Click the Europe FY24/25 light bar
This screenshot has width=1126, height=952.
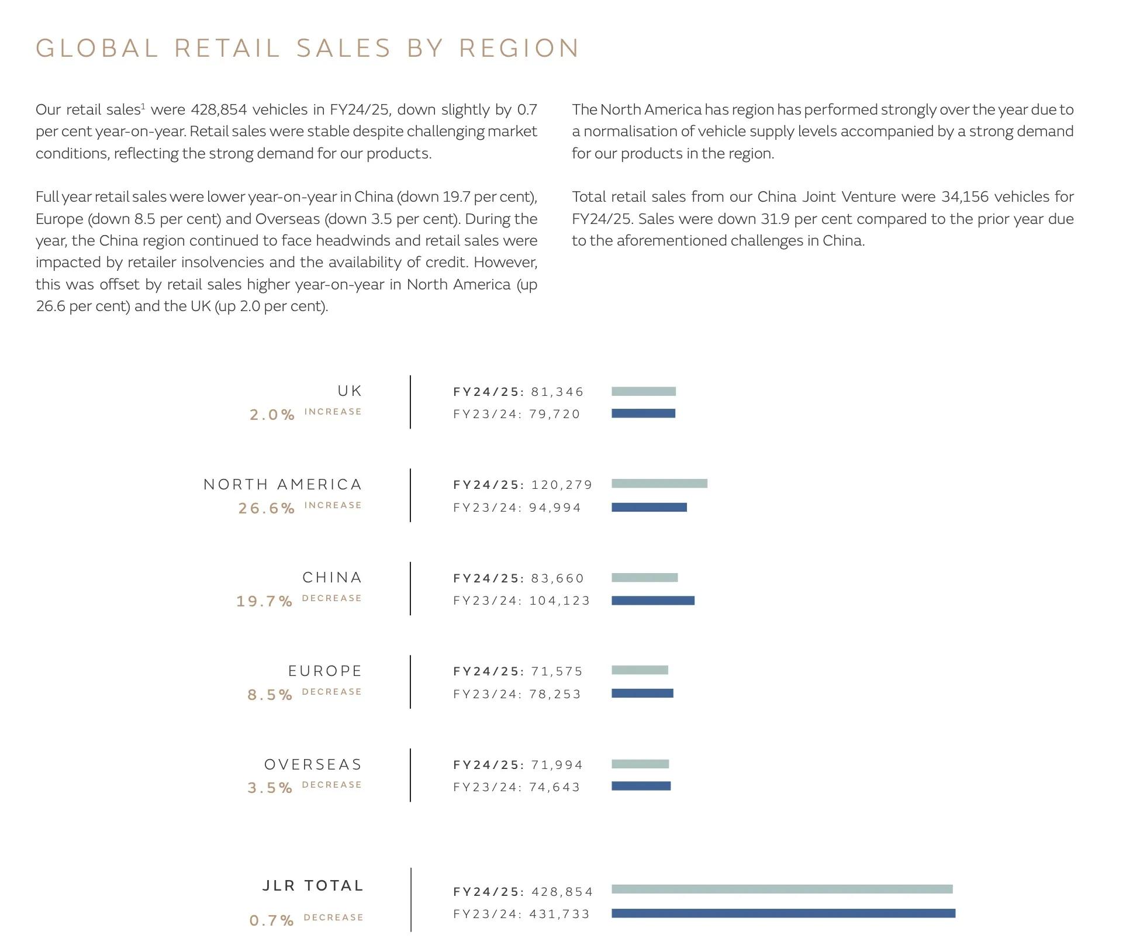click(640, 670)
